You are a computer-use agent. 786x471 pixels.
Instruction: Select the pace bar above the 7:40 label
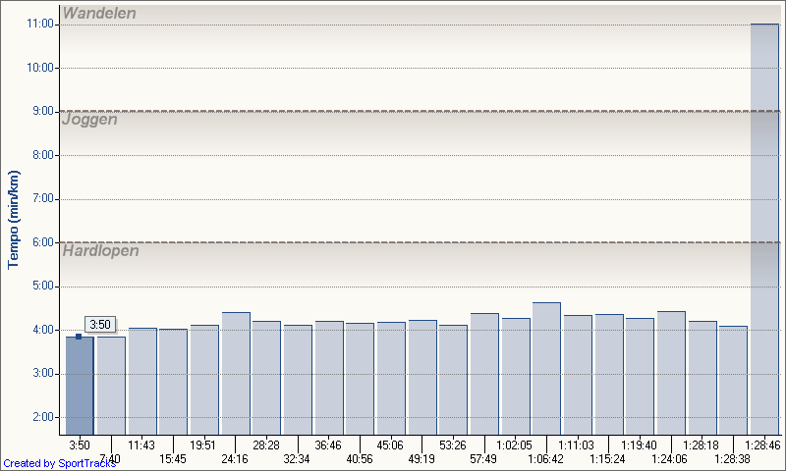[x=111, y=386]
